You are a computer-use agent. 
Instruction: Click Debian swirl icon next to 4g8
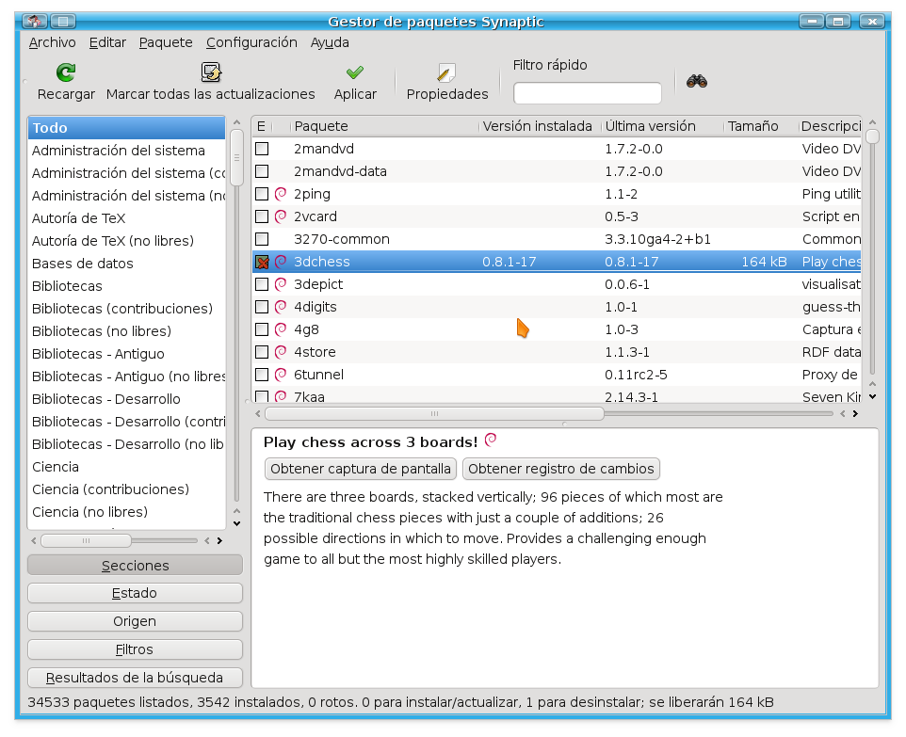coord(281,329)
